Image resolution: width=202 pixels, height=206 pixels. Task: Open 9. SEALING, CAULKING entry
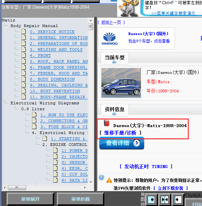(x=59, y=85)
